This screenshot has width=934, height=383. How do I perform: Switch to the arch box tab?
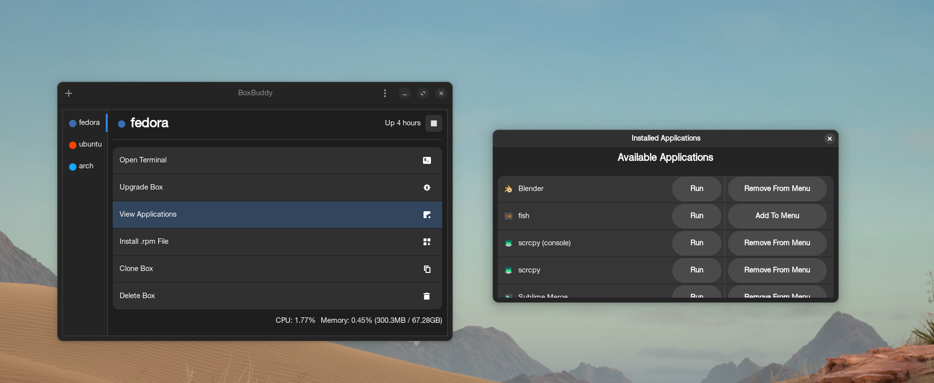click(x=85, y=166)
